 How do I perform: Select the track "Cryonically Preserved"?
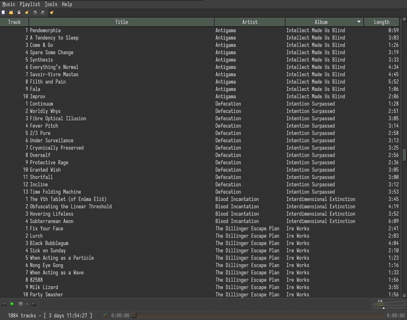(200, 148)
